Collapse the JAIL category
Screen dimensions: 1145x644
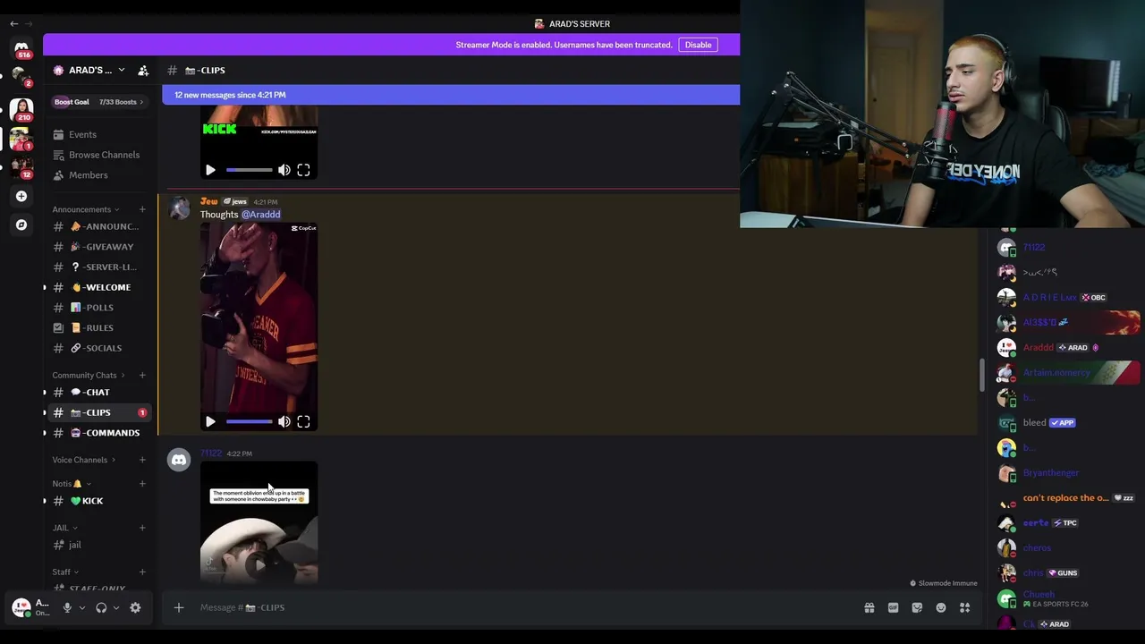65,528
